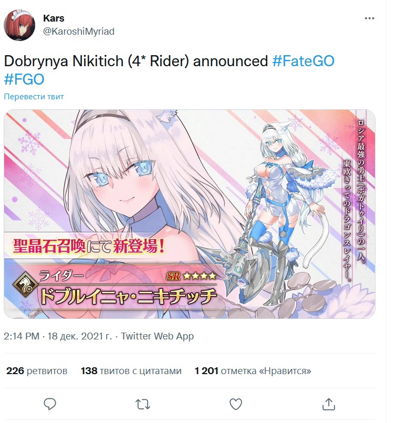View the 226 ретвитов list
Viewport: 396px width, 423px height.
click(x=37, y=371)
